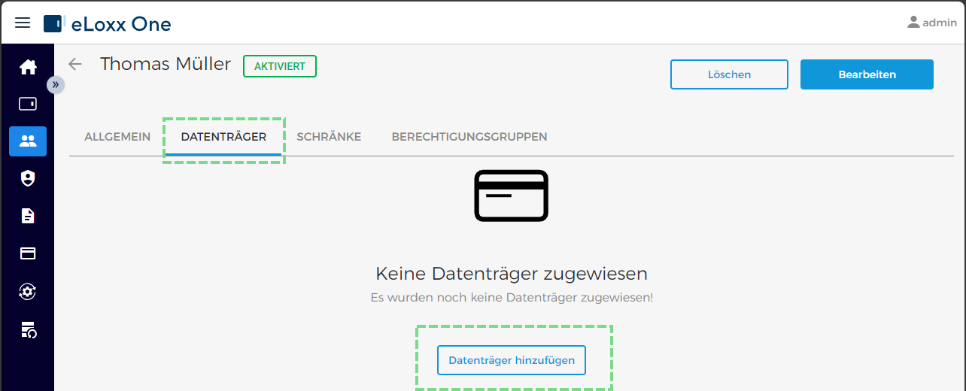Screen dimensions: 966x391
Task: Open the document reports icon
Action: pyautogui.click(x=28, y=216)
